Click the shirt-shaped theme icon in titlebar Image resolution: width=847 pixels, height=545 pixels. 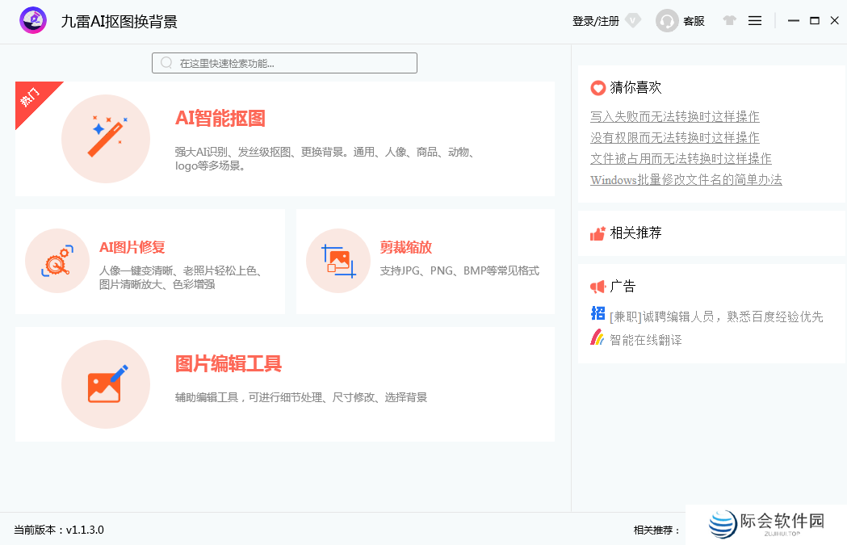point(729,20)
